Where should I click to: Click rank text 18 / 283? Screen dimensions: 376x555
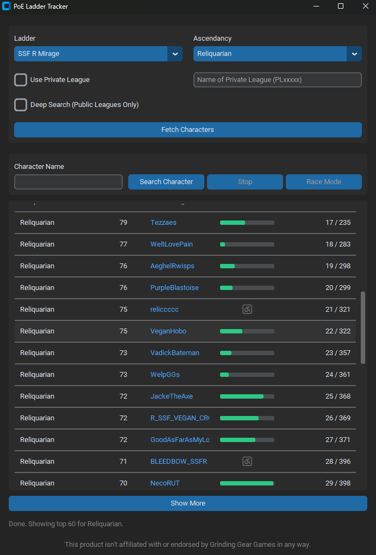pyautogui.click(x=338, y=244)
